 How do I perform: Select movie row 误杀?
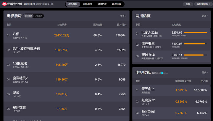pyautogui.click(x=66, y=94)
